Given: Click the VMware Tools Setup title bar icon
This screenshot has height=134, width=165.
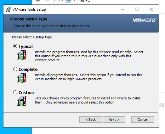Looking at the screenshot, I should pyautogui.click(x=9, y=9).
